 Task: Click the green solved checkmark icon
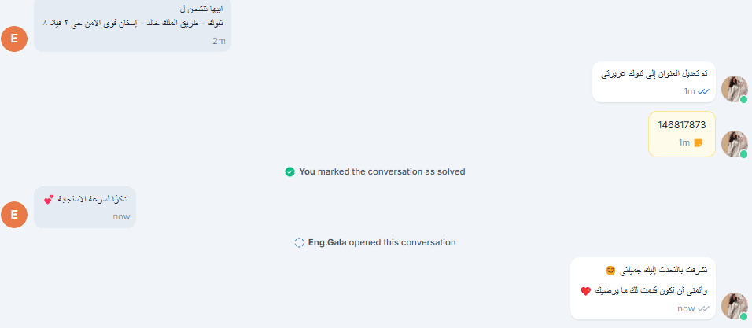tap(289, 171)
